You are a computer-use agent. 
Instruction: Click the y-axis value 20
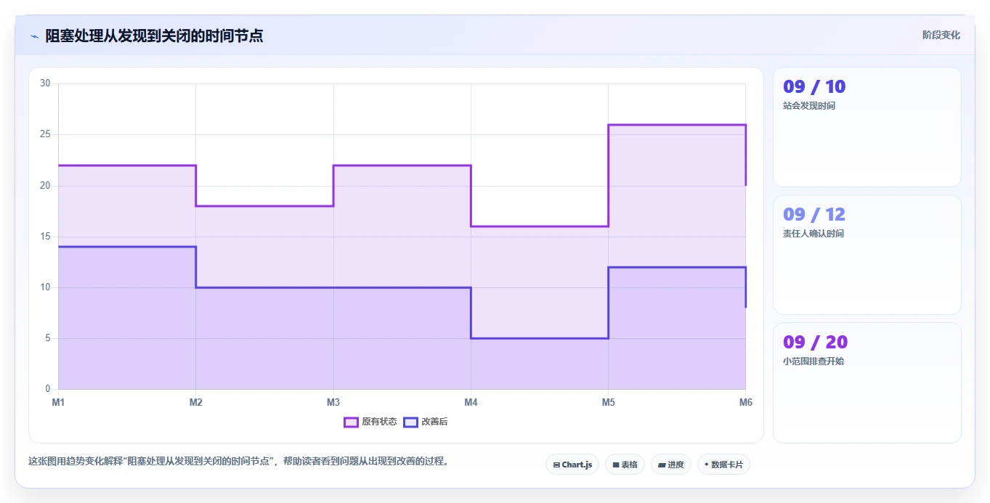pyautogui.click(x=45, y=186)
